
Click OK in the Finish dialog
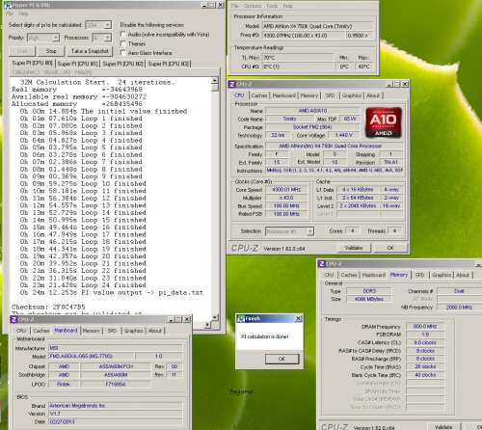pyautogui.click(x=281, y=359)
